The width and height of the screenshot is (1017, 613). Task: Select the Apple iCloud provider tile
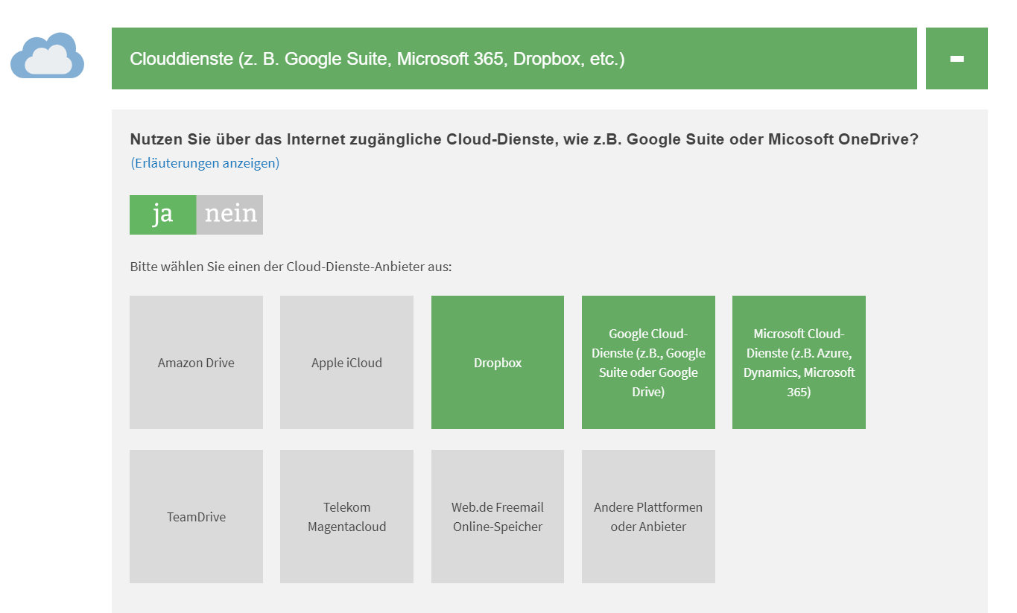[346, 363]
